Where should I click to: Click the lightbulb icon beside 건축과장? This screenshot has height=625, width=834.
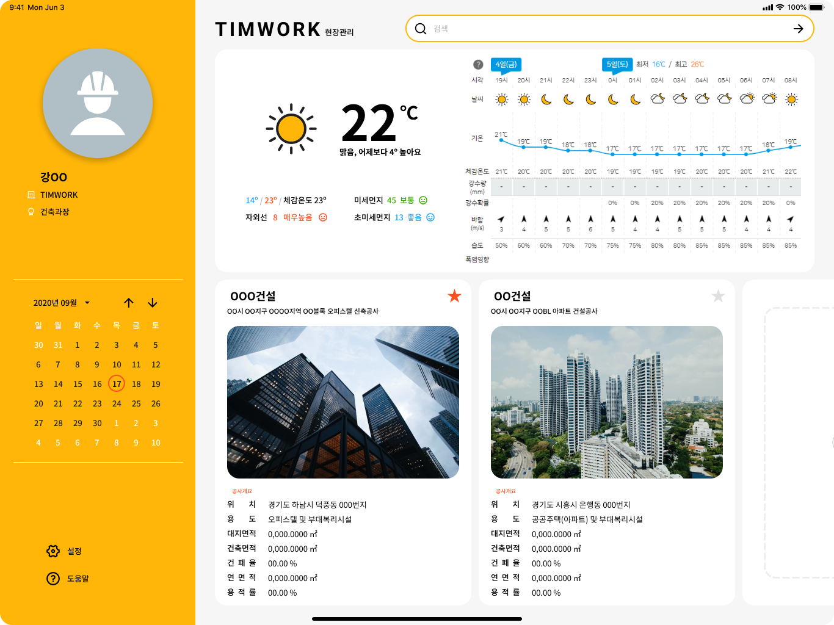coord(31,212)
